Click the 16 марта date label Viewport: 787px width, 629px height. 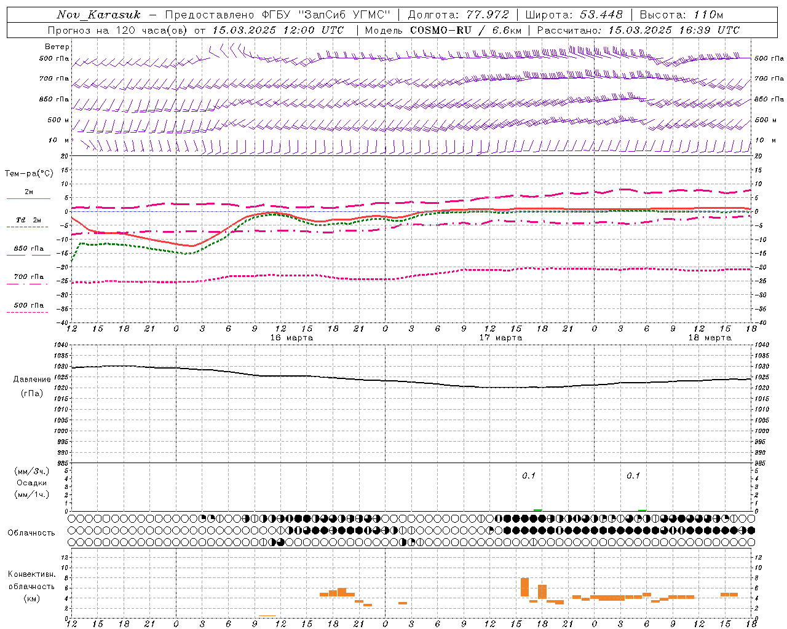291,338
